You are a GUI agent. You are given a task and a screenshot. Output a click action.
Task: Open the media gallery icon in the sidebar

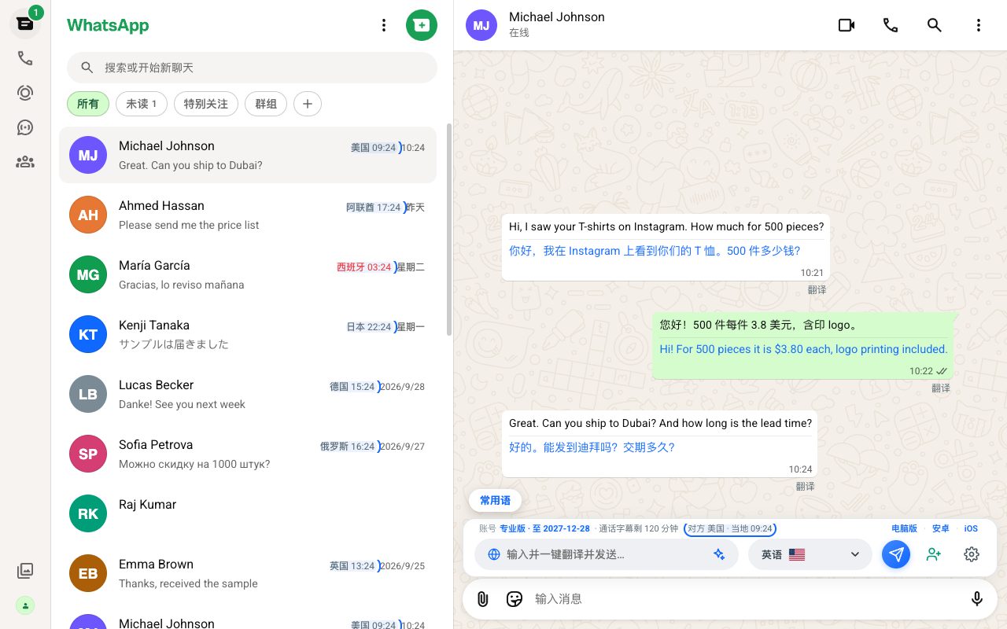(25, 571)
